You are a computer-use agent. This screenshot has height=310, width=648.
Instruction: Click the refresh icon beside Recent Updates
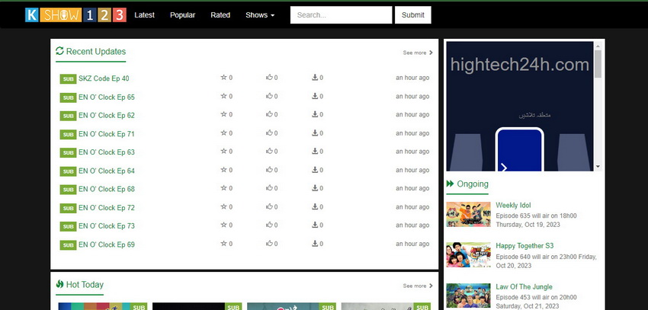[59, 51]
